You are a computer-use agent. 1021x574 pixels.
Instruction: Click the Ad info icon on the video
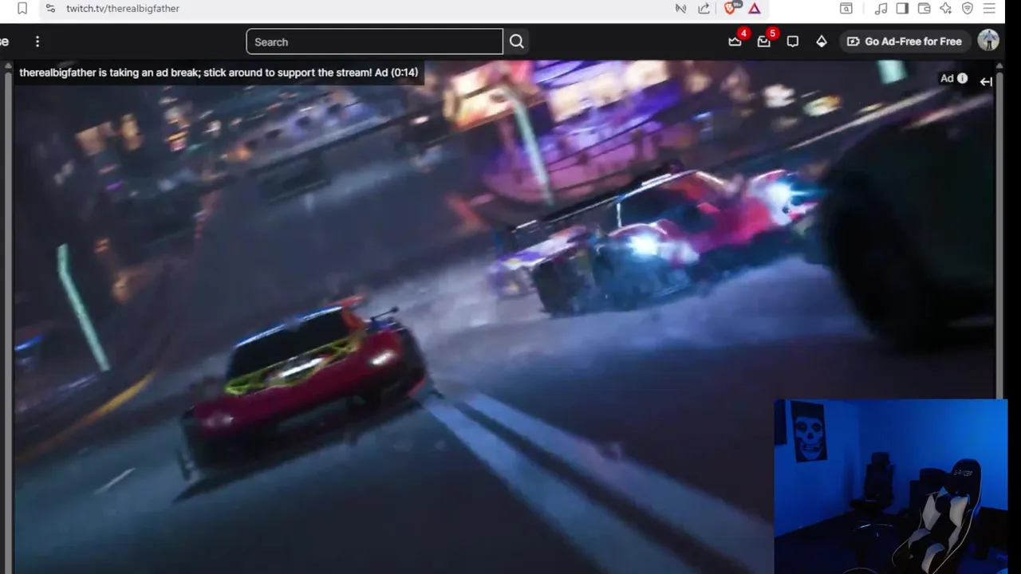(x=962, y=78)
